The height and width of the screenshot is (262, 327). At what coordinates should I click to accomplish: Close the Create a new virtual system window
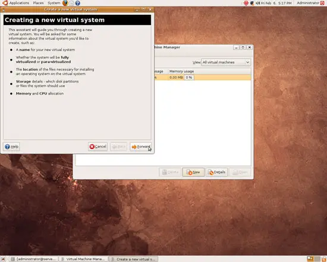tap(150, 10)
